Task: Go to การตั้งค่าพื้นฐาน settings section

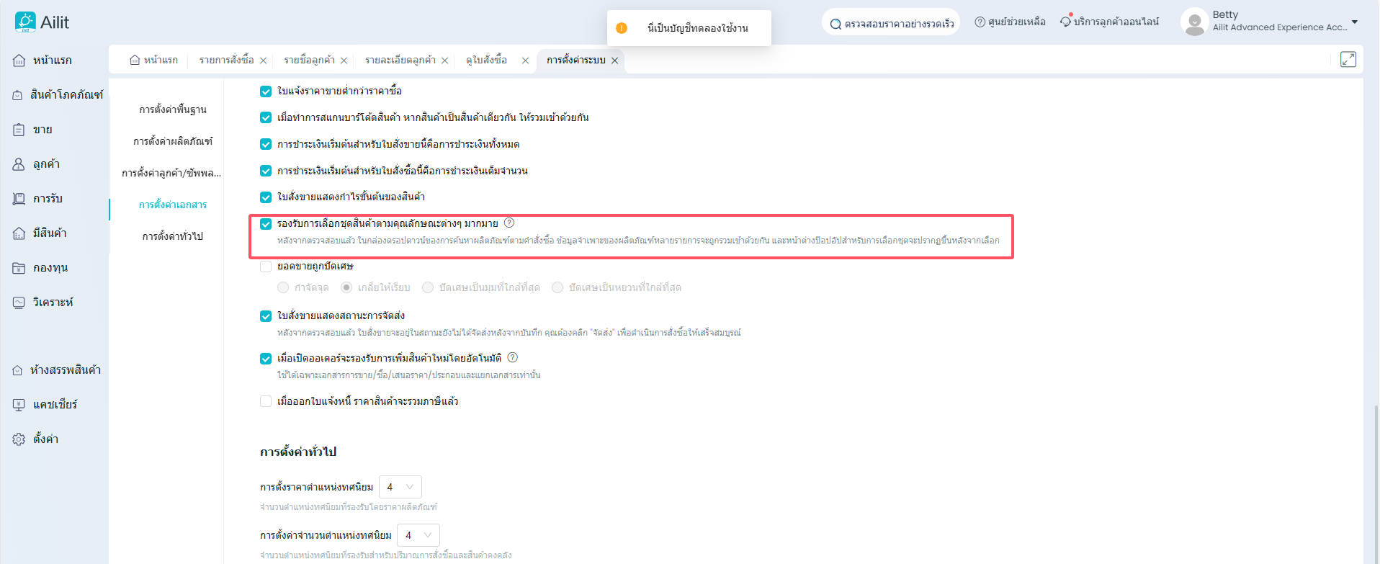Action: coord(173,109)
